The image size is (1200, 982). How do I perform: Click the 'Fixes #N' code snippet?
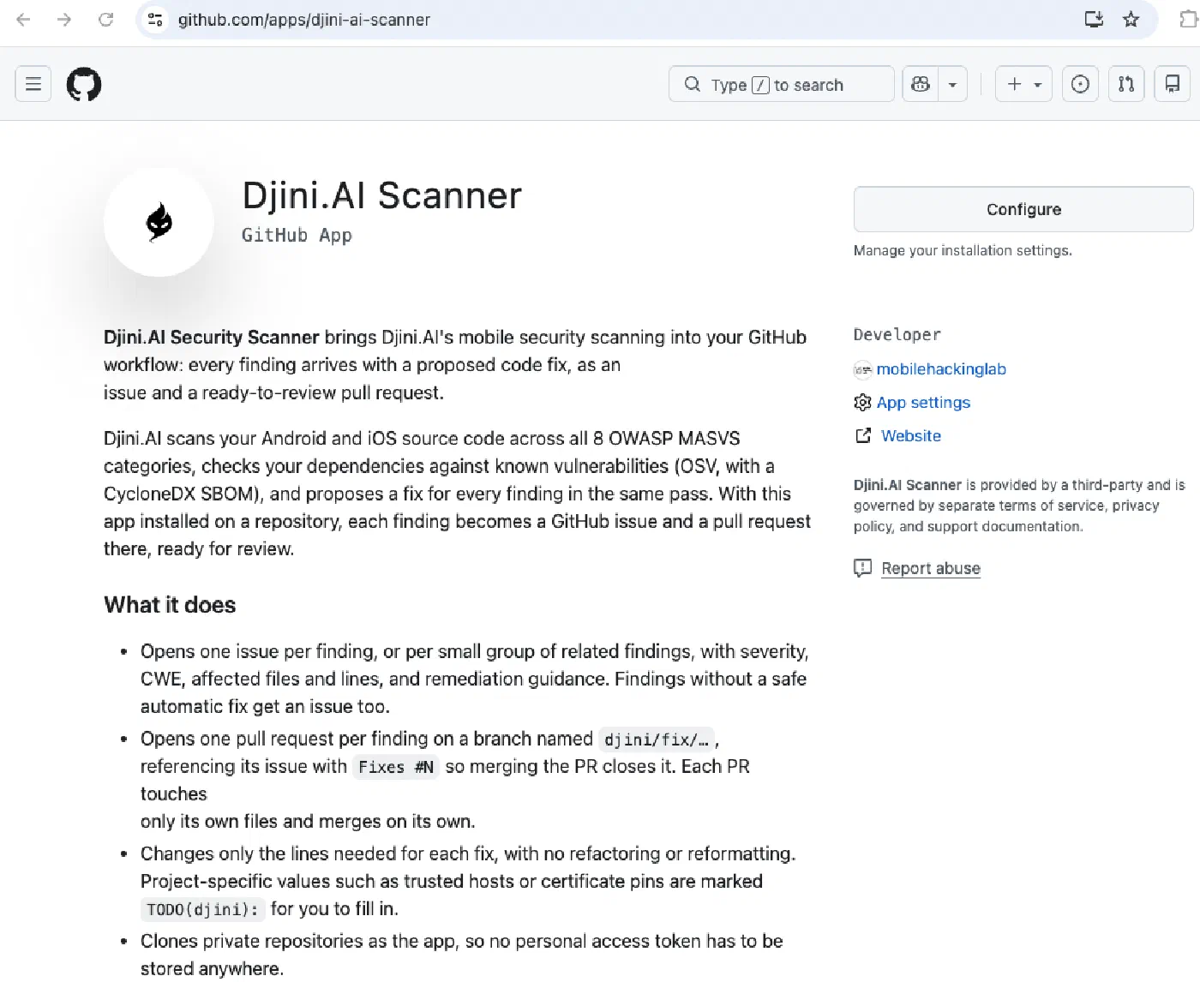click(x=396, y=767)
